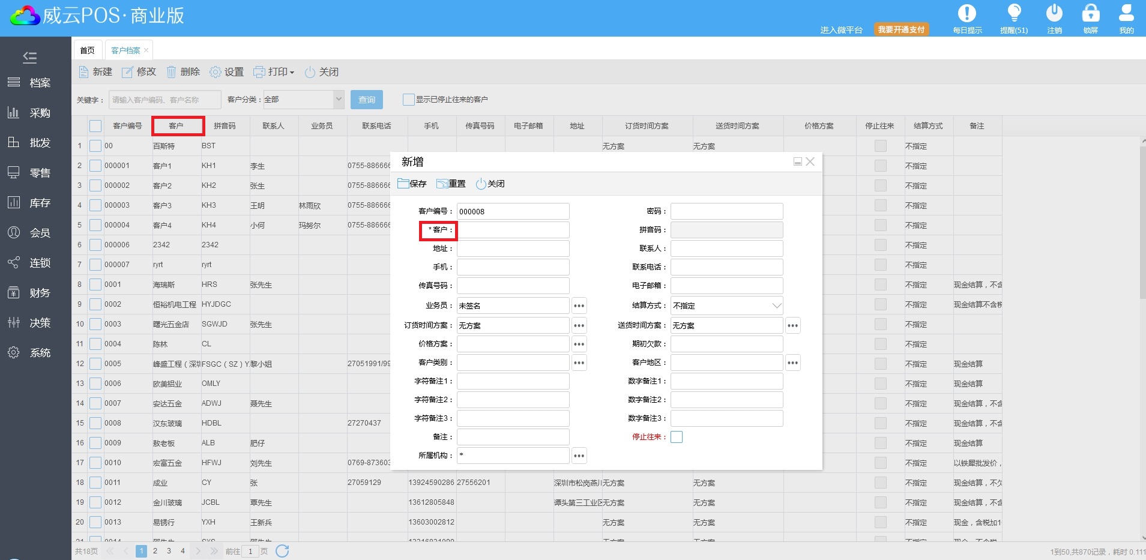1146x560 pixels.
Task: Expand the 结算方式 dropdown
Action: click(x=776, y=306)
